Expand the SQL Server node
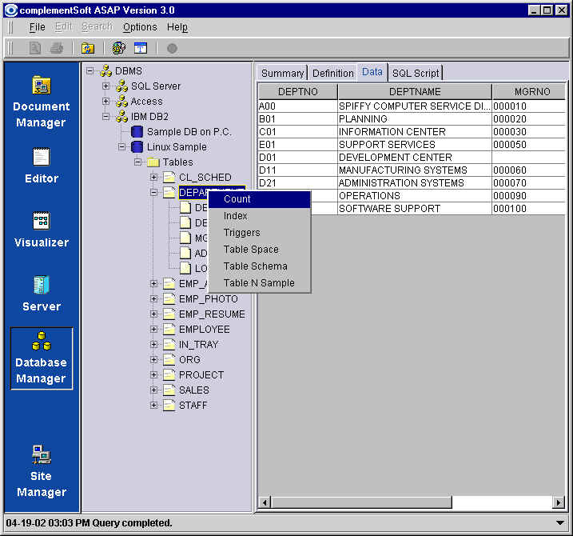The height and width of the screenshot is (536, 573). coord(106,86)
